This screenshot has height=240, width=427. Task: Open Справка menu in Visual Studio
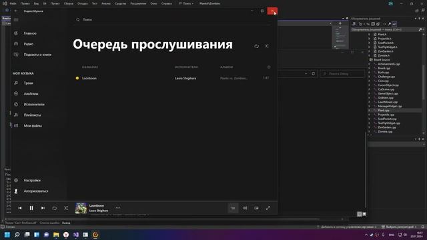click(167, 3)
